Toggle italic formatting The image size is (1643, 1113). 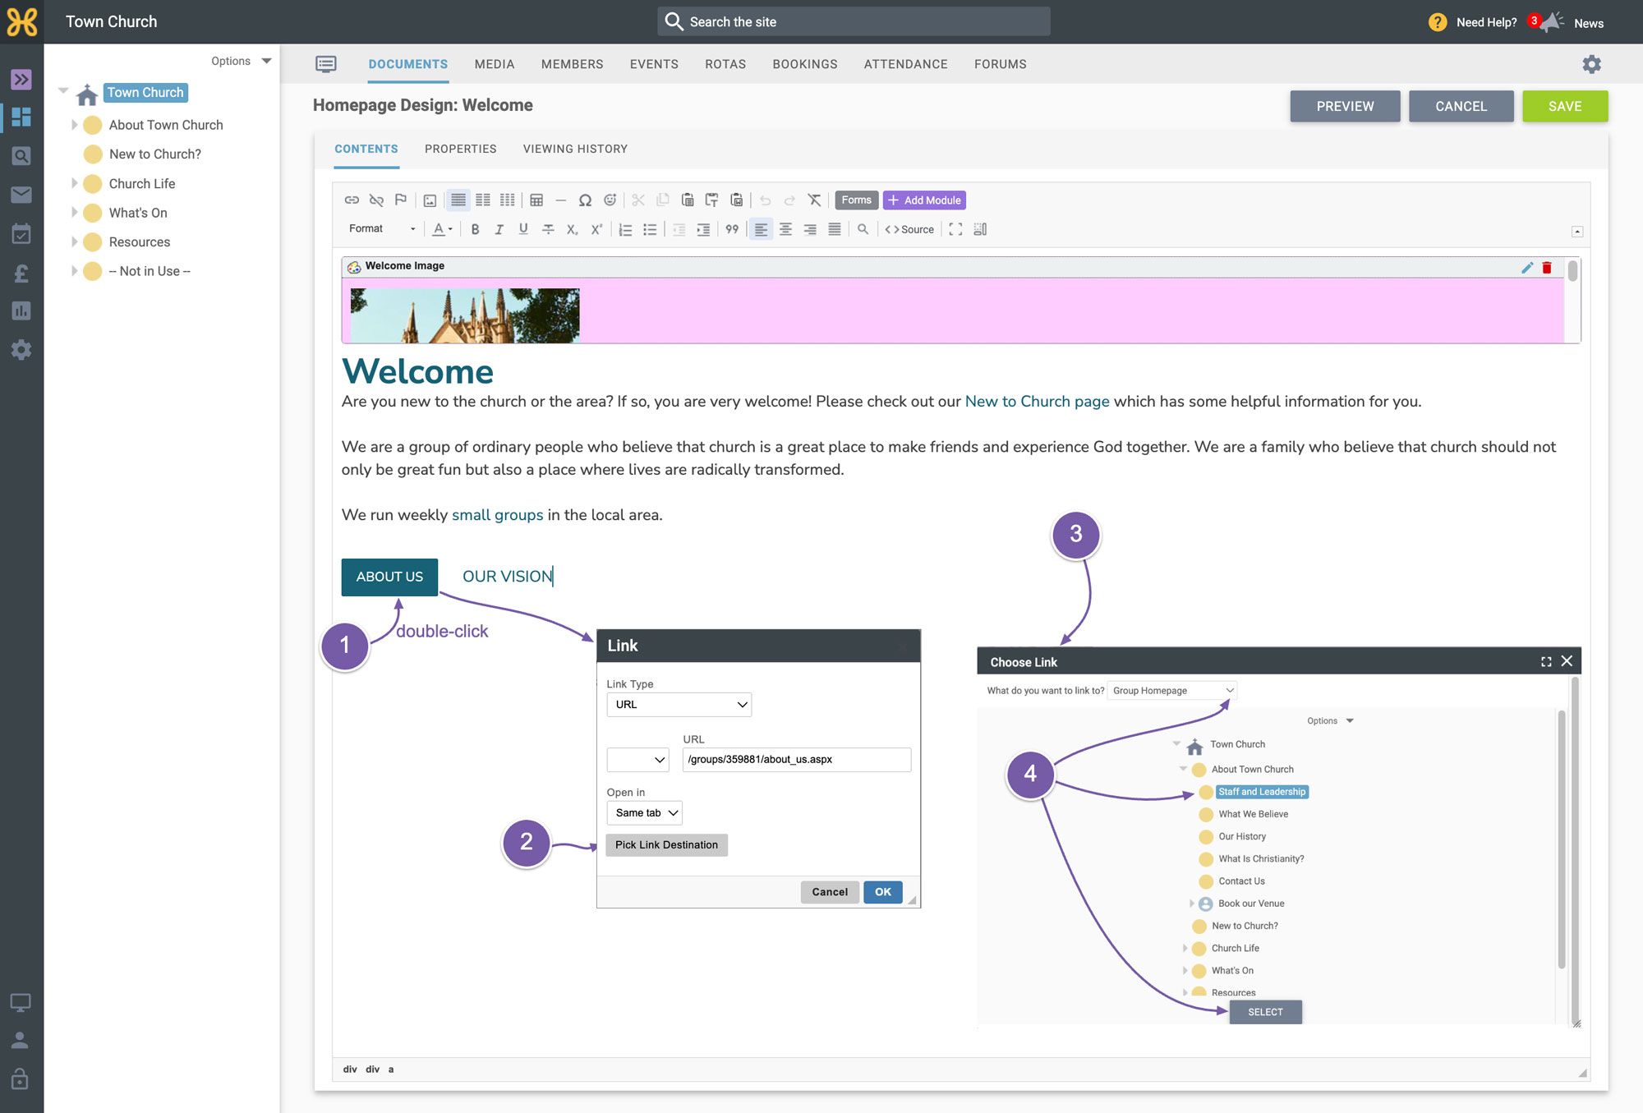click(499, 229)
